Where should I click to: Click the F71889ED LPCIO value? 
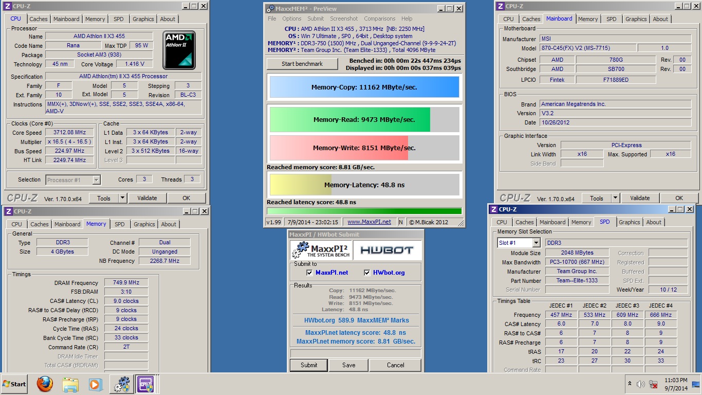pos(616,80)
